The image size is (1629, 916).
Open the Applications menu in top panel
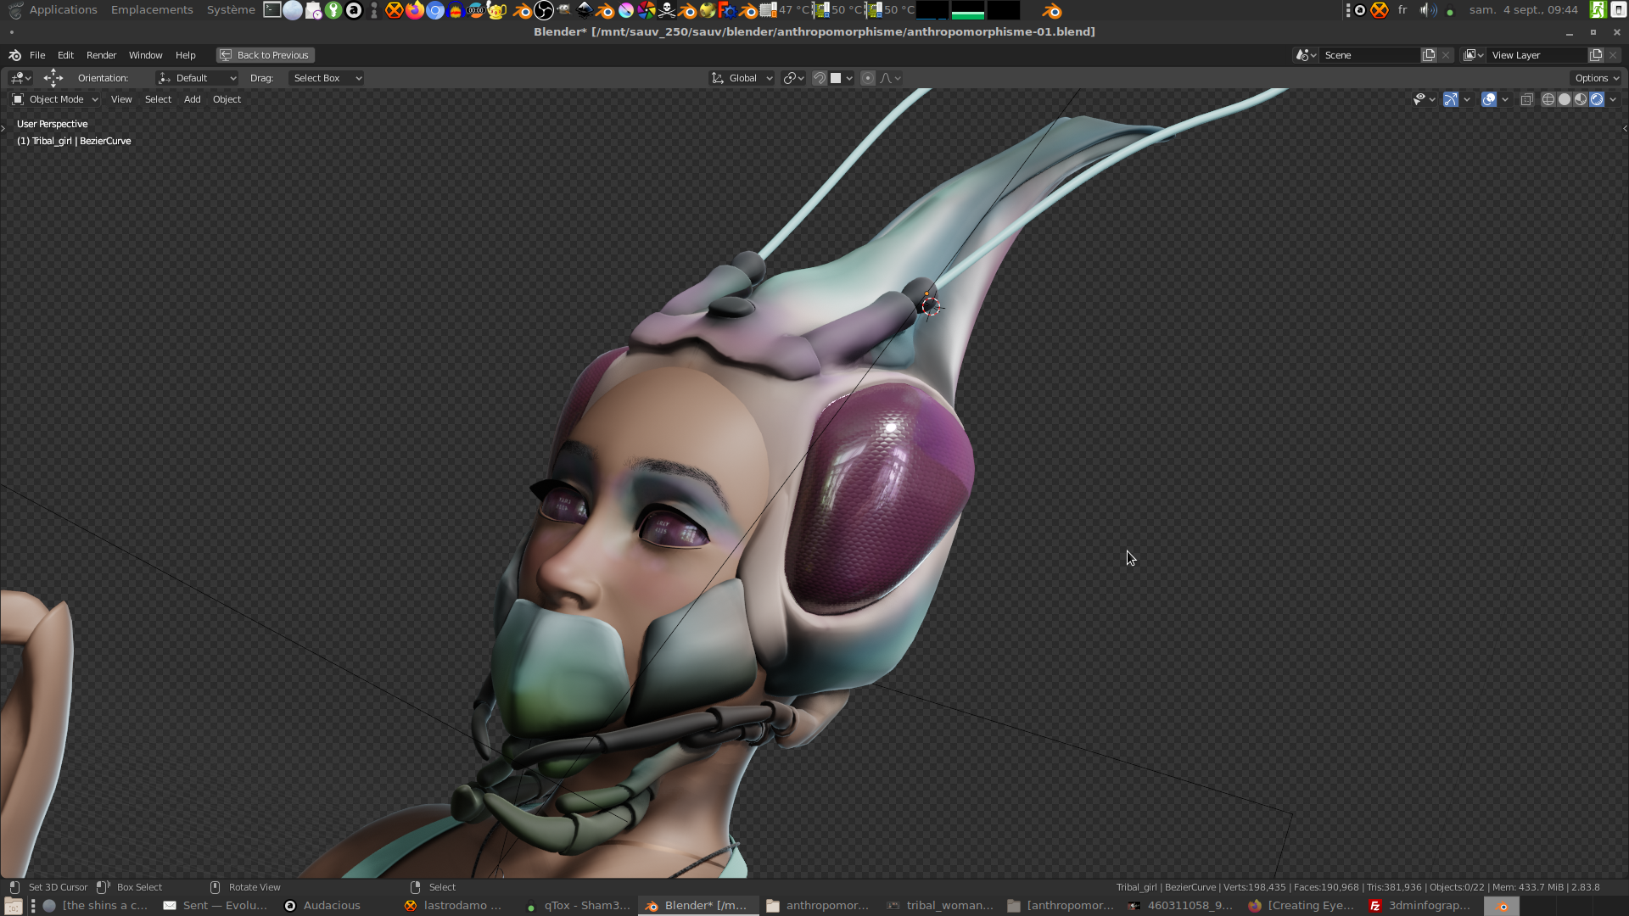coord(63,10)
